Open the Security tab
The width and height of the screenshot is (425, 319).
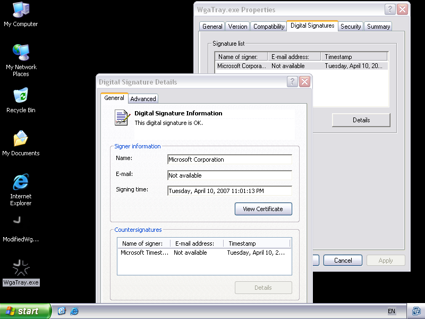tap(351, 26)
